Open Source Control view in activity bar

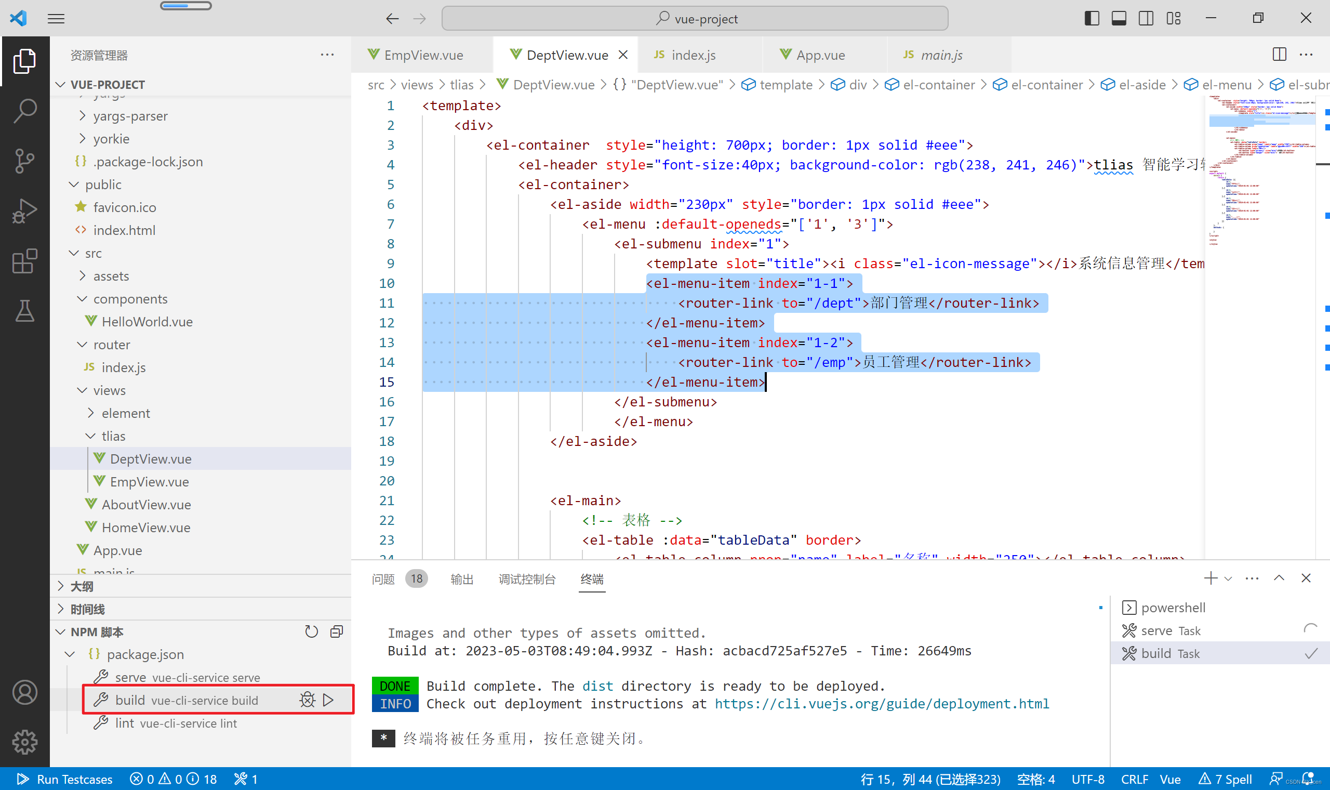click(24, 160)
